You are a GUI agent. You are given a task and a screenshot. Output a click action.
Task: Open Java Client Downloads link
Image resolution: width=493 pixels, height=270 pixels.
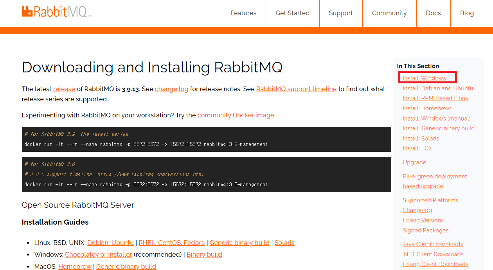[x=433, y=244]
